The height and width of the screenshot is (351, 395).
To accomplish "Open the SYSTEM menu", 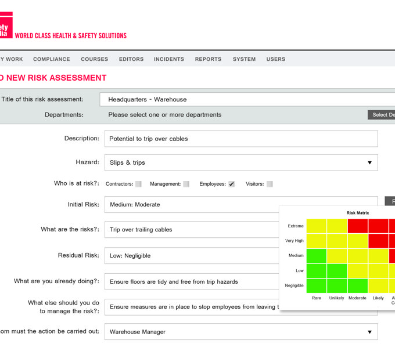I will 244,59.
